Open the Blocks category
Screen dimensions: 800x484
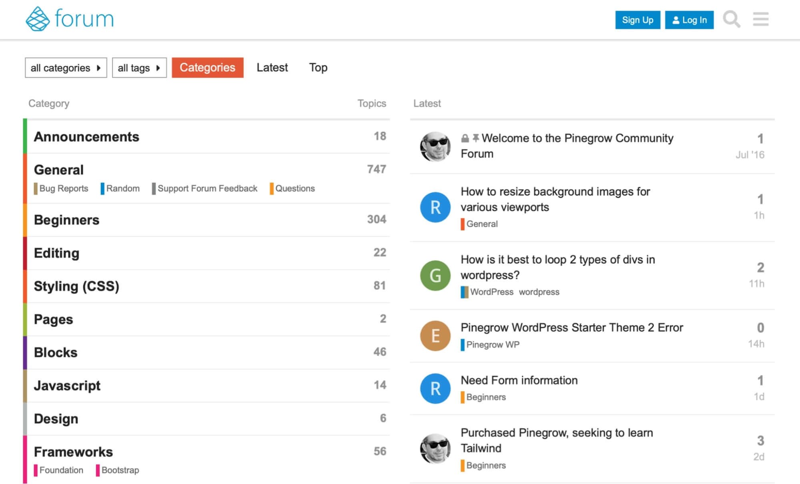[56, 352]
